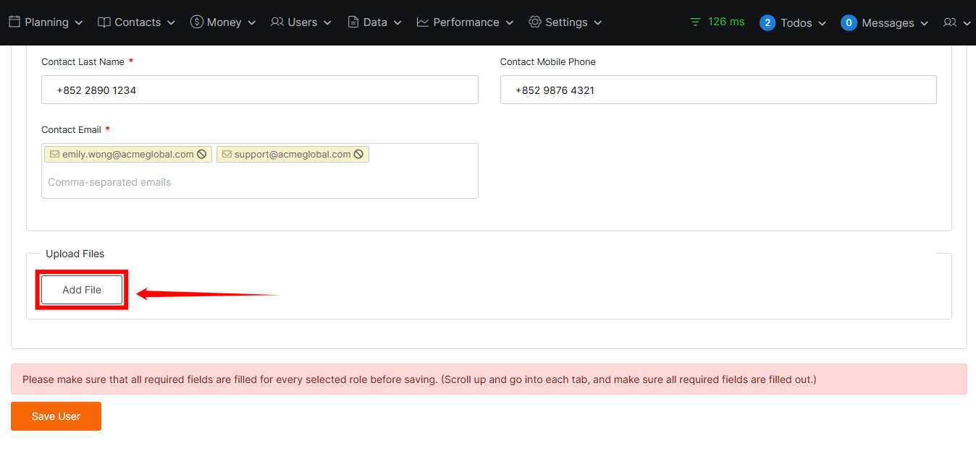The image size is (976, 456).
Task: Click the green latency filter icon
Action: point(695,22)
